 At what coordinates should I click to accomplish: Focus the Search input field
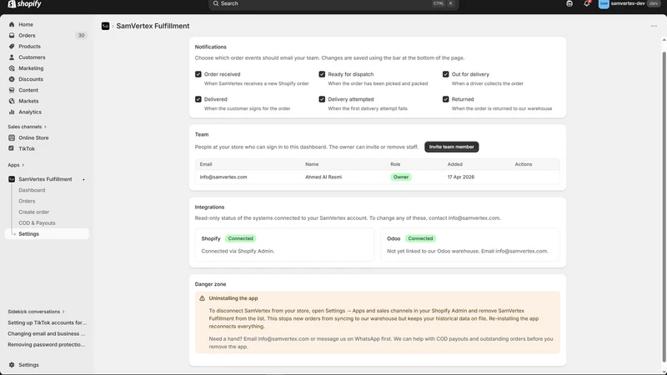pyautogui.click(x=333, y=3)
